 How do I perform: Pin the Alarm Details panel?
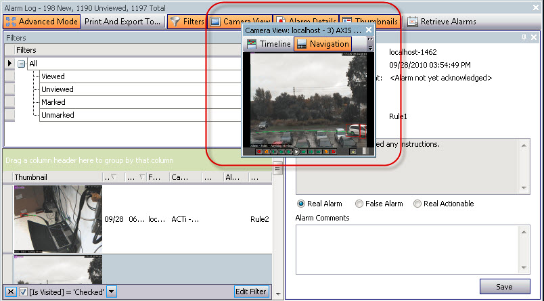524,37
